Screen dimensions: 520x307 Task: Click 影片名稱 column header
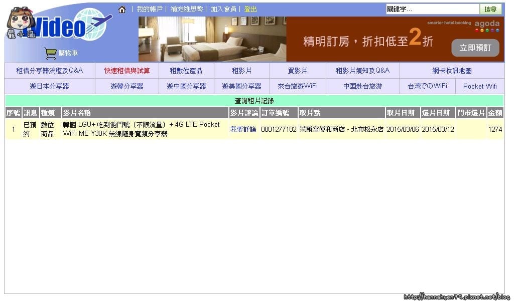(x=145, y=113)
